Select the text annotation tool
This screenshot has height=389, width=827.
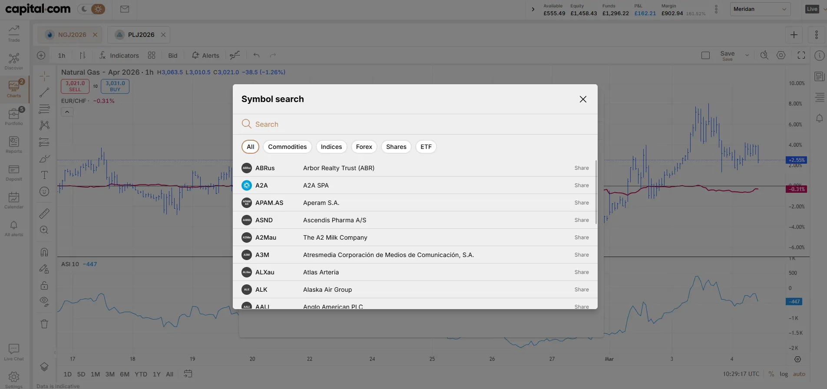point(44,175)
